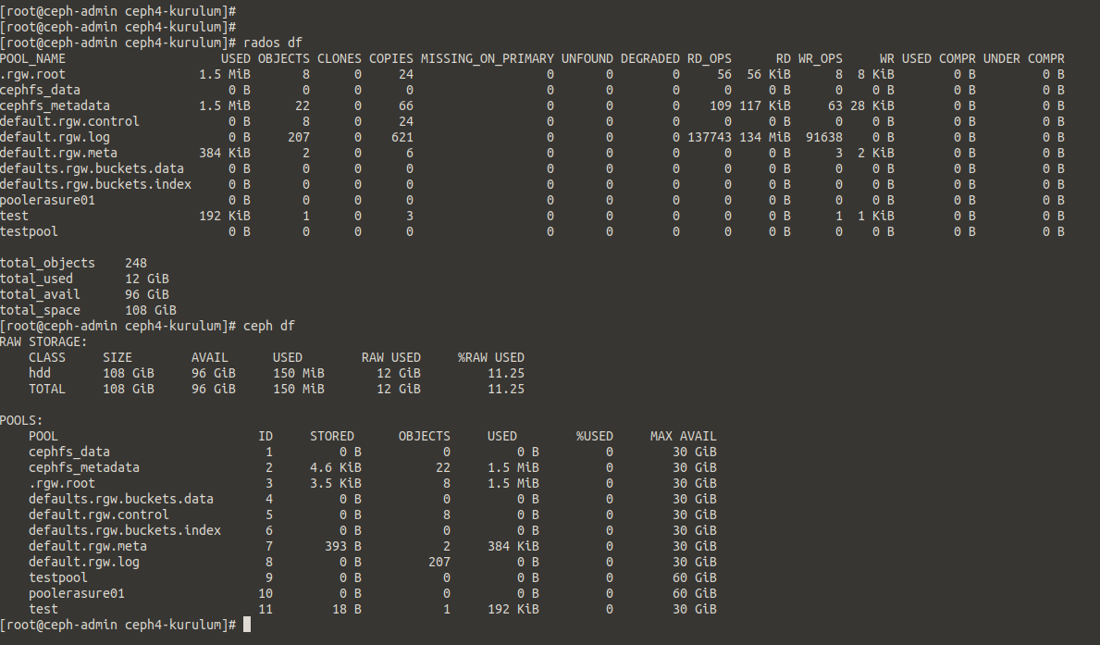Click the cursor at the last shell prompt
Image resolution: width=1100 pixels, height=645 pixels.
point(247,625)
